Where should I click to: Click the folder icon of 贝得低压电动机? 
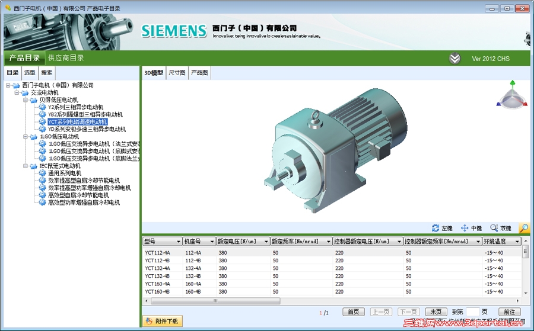33,100
